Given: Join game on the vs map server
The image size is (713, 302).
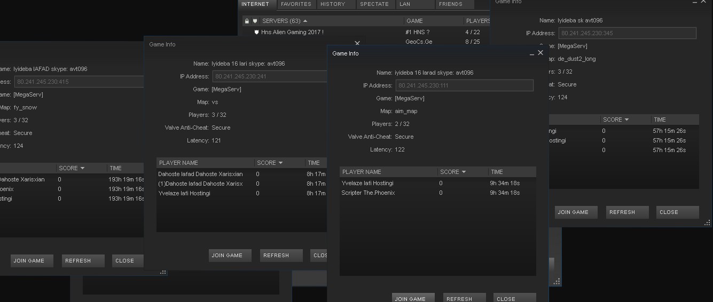Looking at the screenshot, I should click(230, 255).
